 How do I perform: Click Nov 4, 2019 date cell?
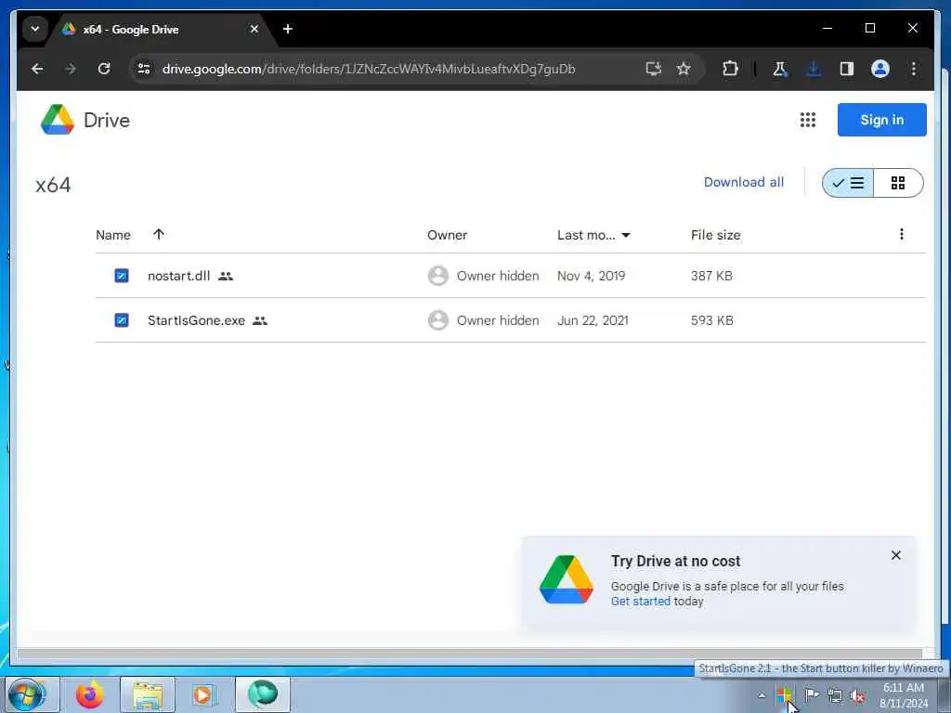click(592, 276)
